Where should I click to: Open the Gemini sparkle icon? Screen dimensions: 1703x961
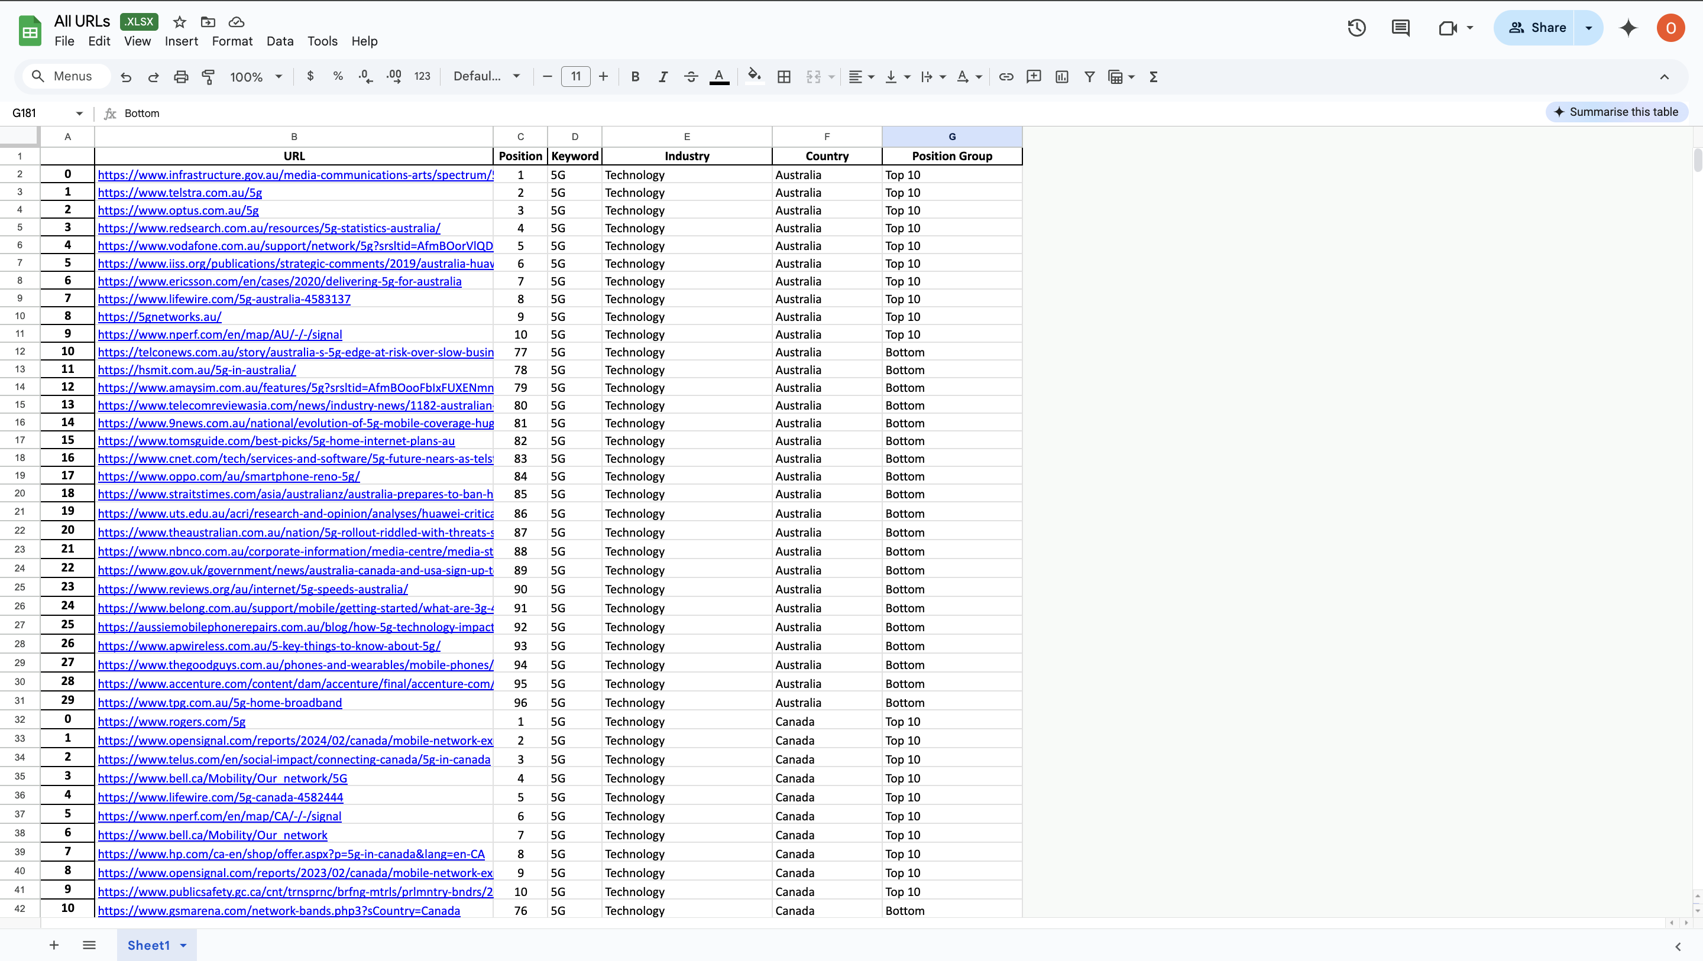pos(1628,28)
